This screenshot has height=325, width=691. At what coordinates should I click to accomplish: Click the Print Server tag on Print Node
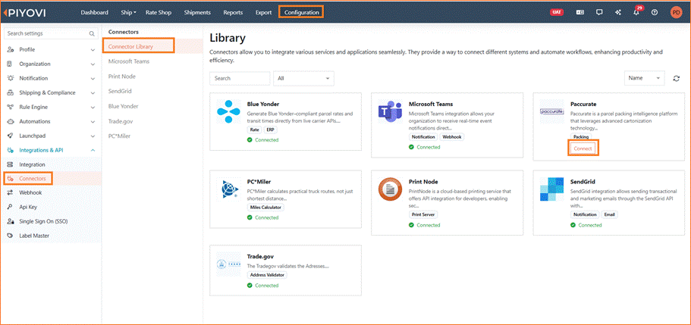(423, 215)
